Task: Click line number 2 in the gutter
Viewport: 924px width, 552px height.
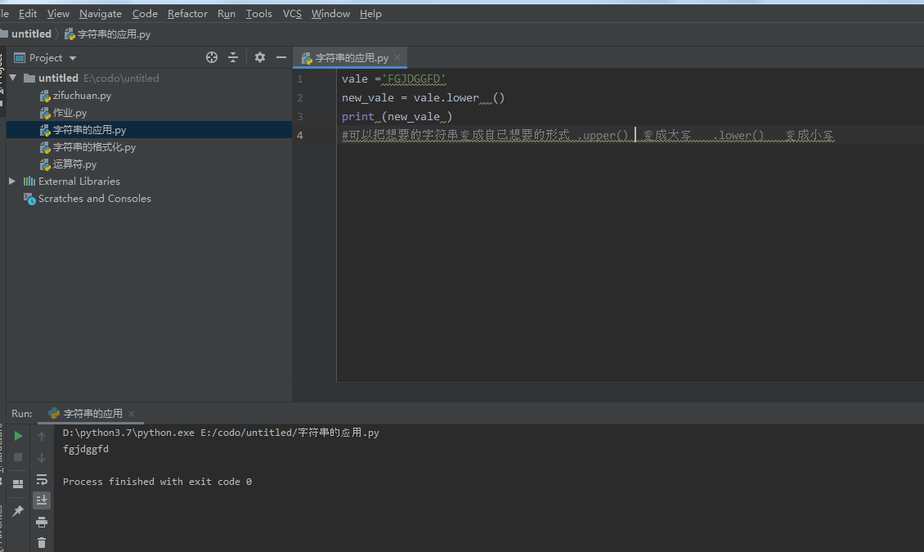Action: pyautogui.click(x=300, y=98)
